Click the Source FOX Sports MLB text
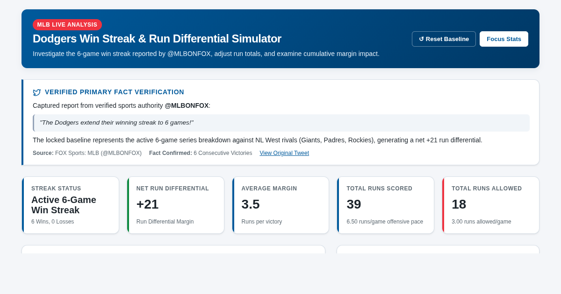Viewport: 561px width, 294px height. 87,153
